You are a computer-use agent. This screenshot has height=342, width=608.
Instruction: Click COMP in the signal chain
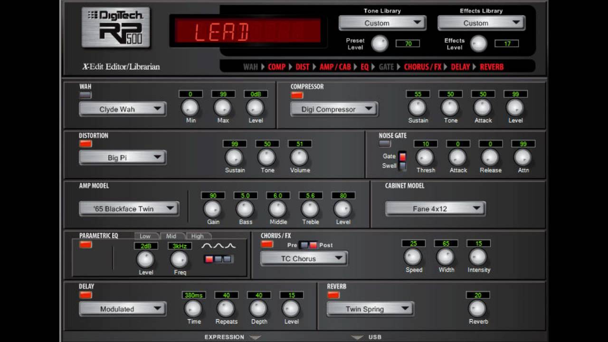click(x=276, y=67)
